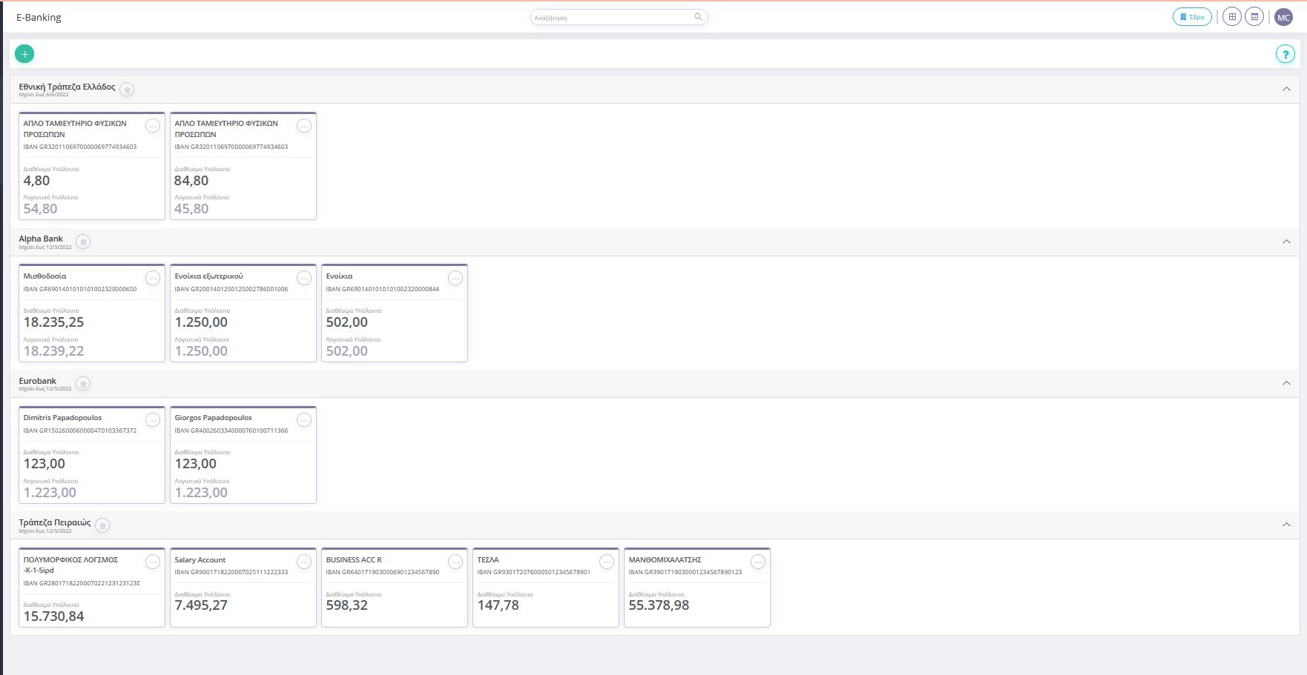
Task: Click the Dimitris Papadopoulos account name
Action: (x=63, y=418)
